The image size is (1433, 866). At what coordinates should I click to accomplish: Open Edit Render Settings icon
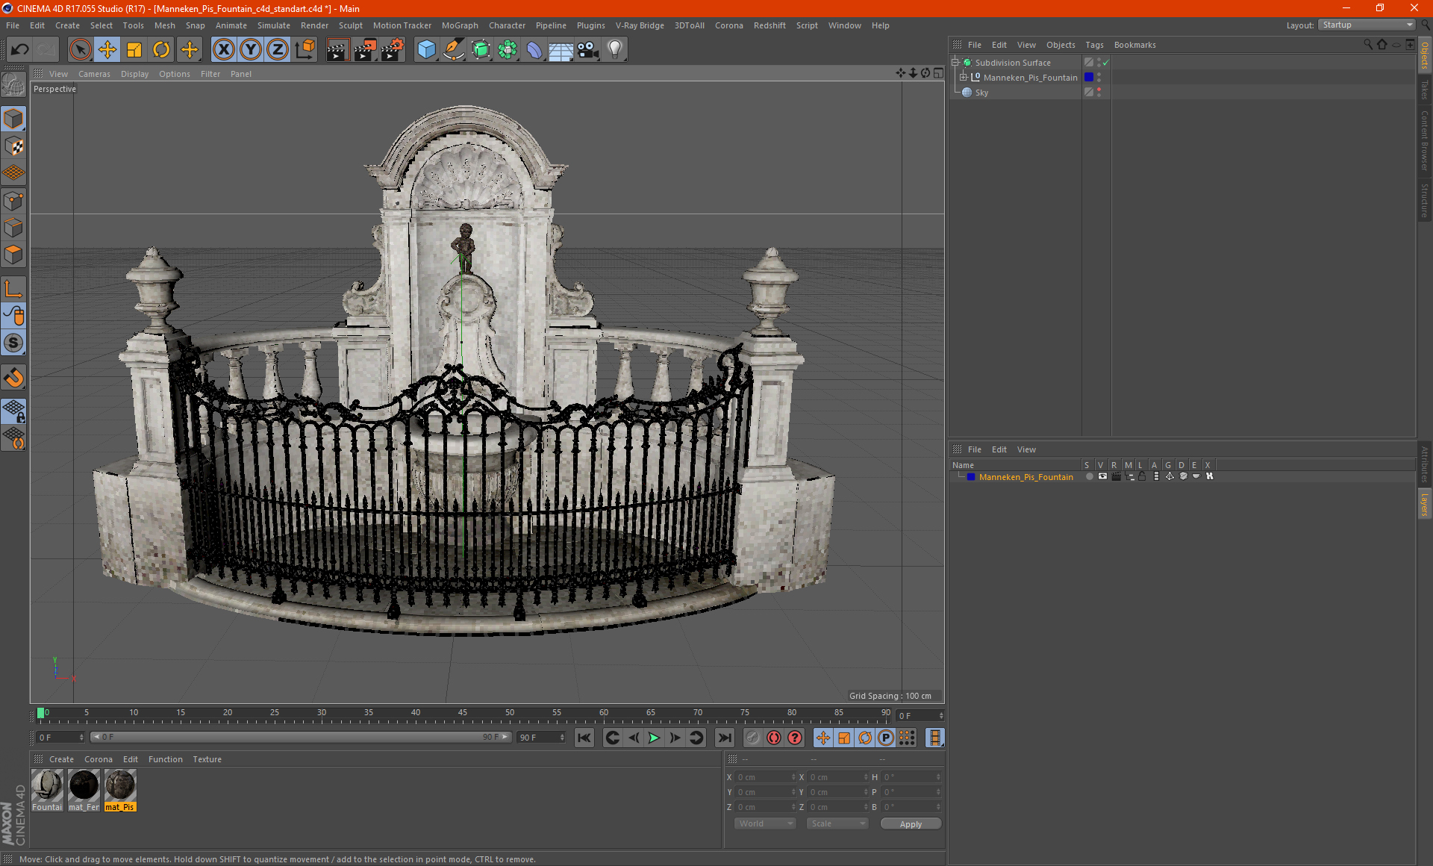coord(392,50)
